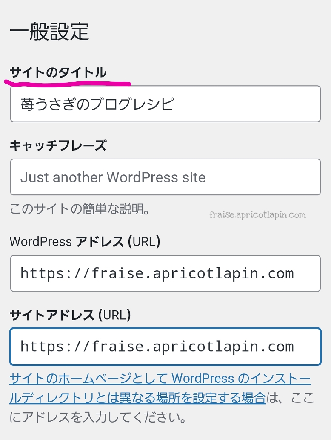
Task: Click the WordPress アドレス (URL) label
Action: point(85,242)
